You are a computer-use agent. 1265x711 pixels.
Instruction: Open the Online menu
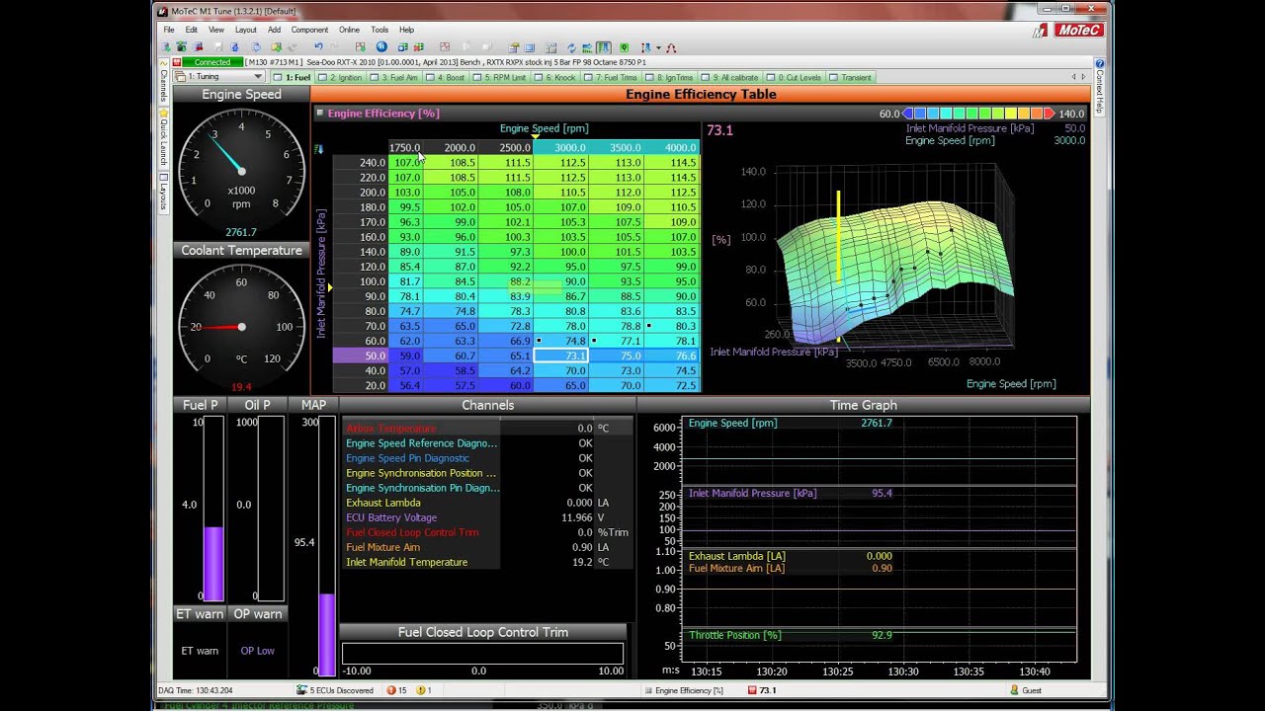coord(349,30)
